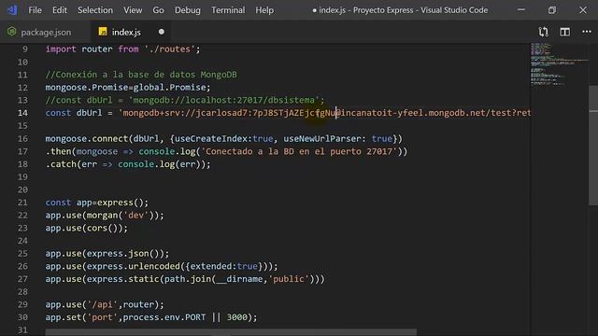Click the express.urlencoded extended:true line
Image resolution: width=598 pixels, height=336 pixels.
tap(162, 266)
